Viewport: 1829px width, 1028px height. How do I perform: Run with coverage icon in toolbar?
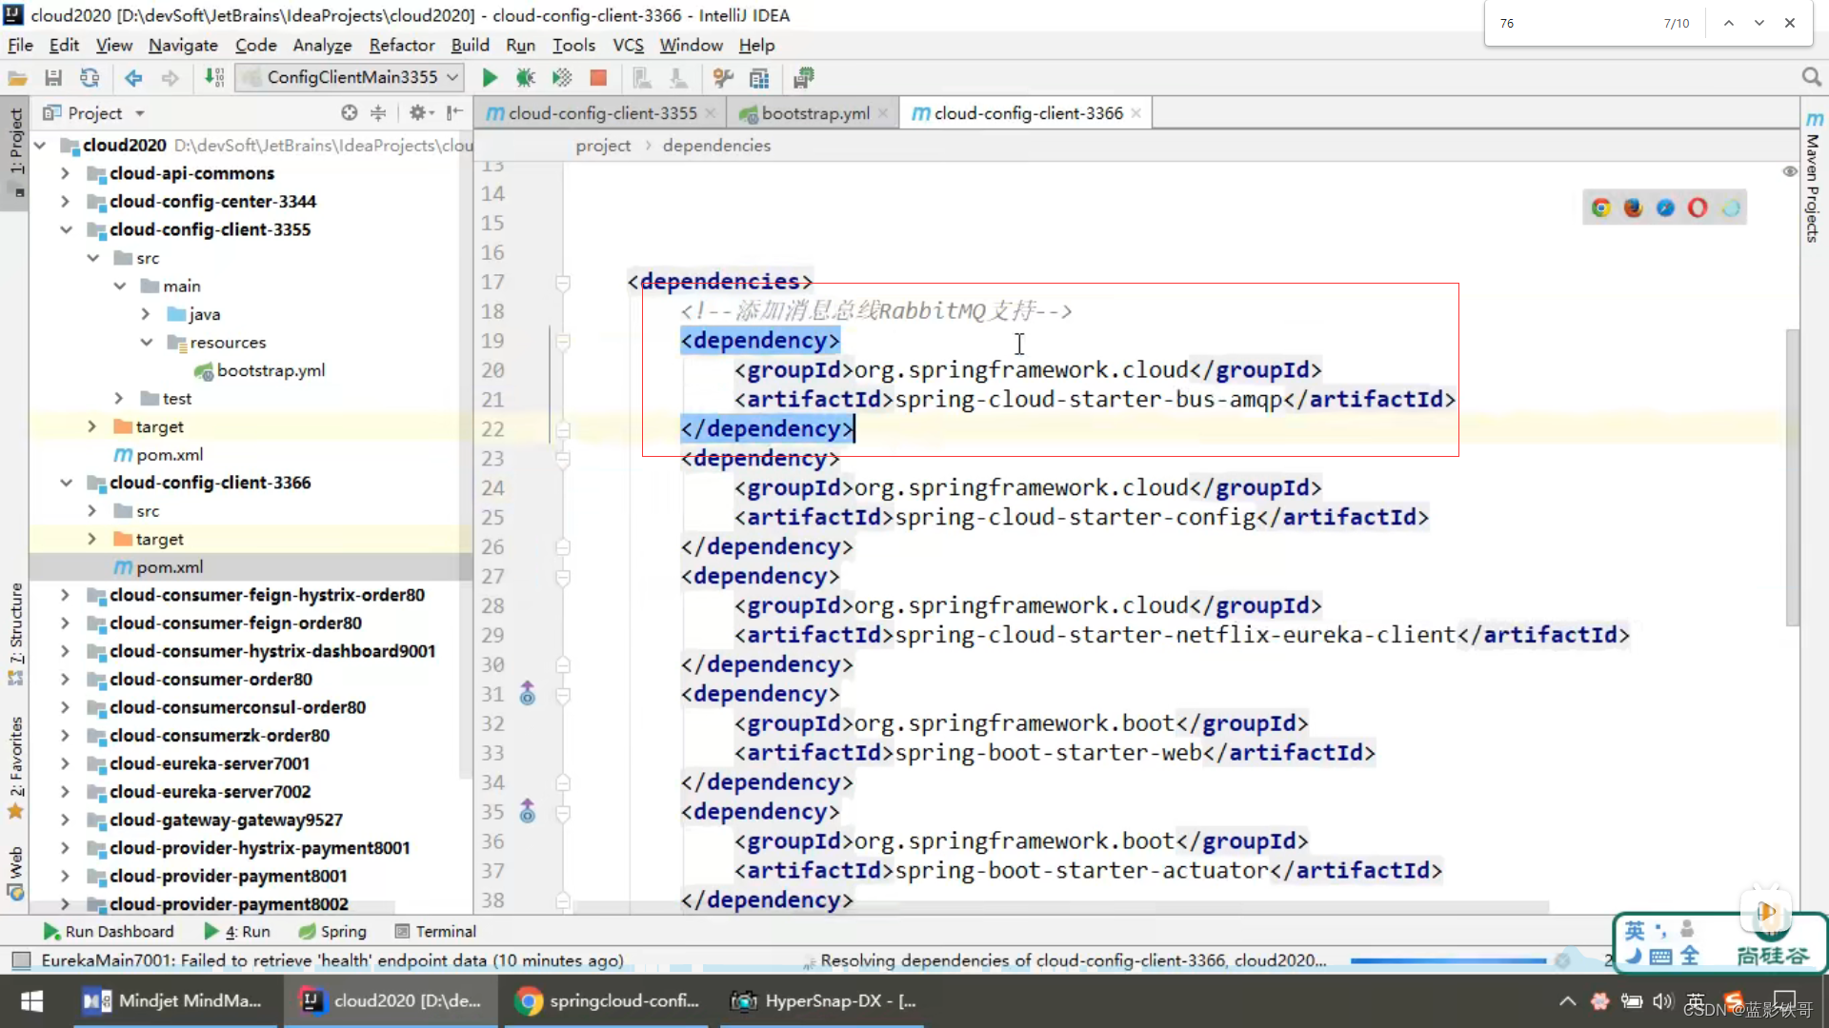tap(562, 78)
